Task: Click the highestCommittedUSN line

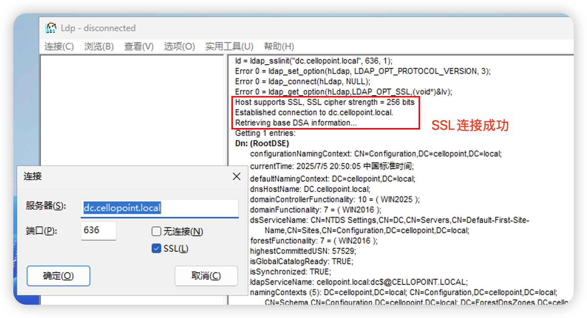Action: (x=303, y=251)
